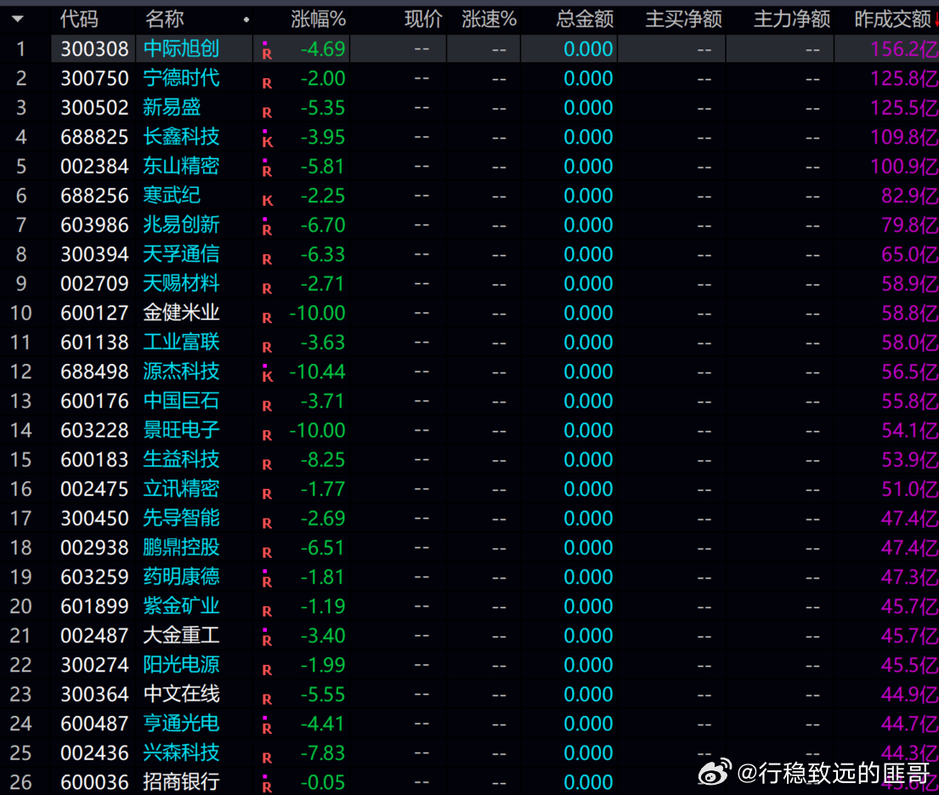Click the K marker beside 长鑫科技
Viewport: 939px width, 795px height.
click(267, 142)
